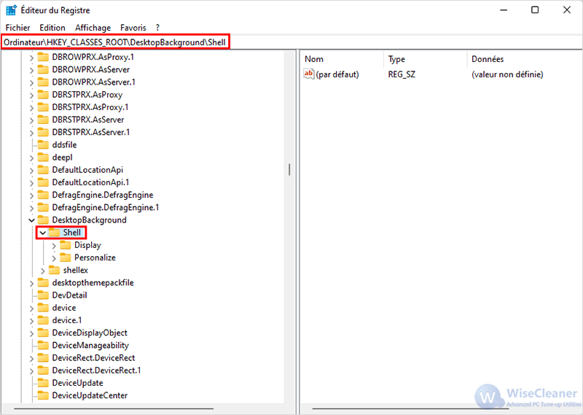Screen dimensions: 583x415
Task: Open the Affichage menu
Action: point(93,28)
